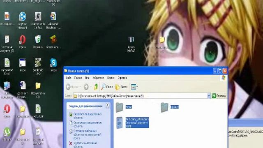The height and width of the screenshot is (148, 263).
Task: Open the Сервис menu
Action: pyautogui.click(x=111, y=78)
